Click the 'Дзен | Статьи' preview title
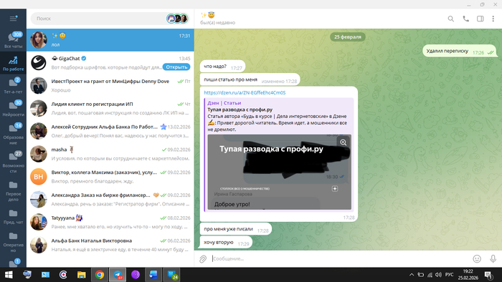Viewport: 502px width, 282px height. pyautogui.click(x=224, y=103)
